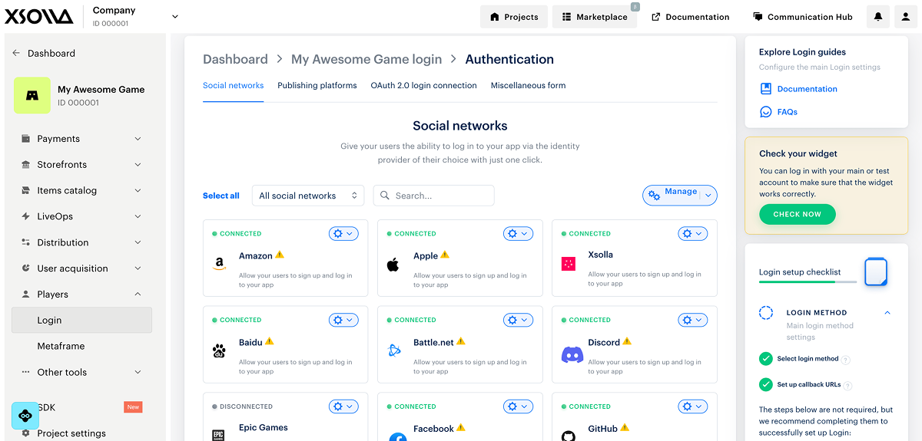Click the help icon beside Set up callback URLs

[x=848, y=386]
